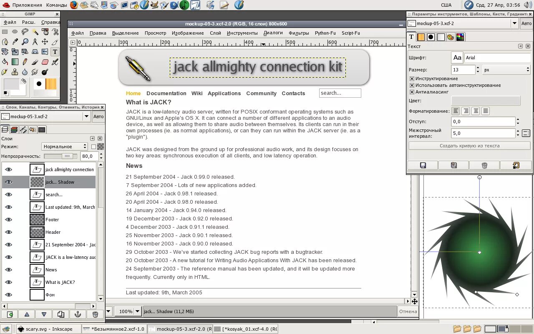Delete layer using trash button in Layers panel
Screen dimensions: 534x334
(95, 314)
